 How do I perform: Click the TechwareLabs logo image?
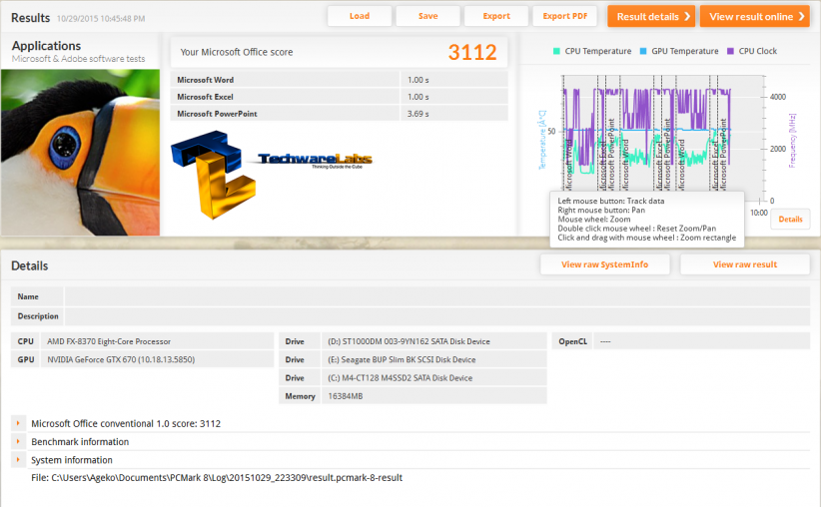(x=272, y=175)
